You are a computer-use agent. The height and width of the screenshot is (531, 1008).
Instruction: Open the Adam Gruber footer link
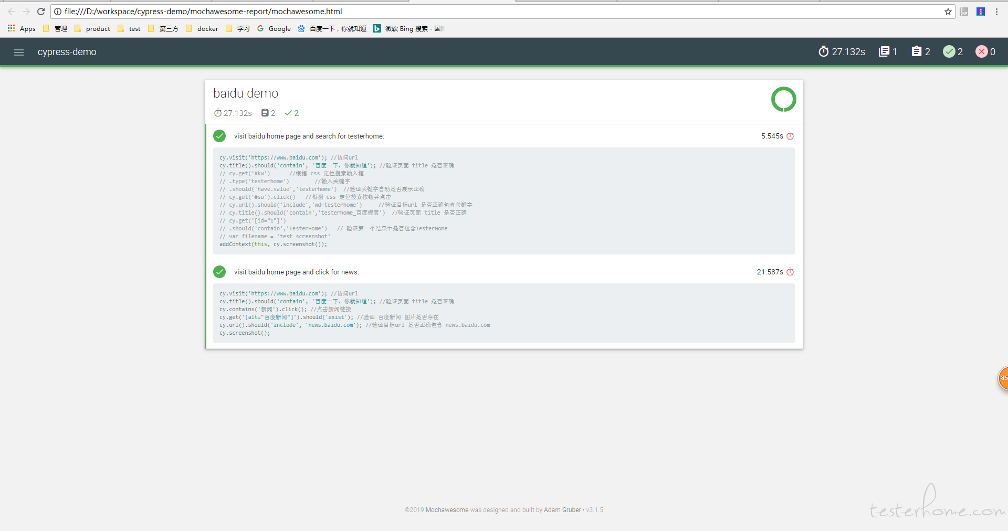click(x=562, y=510)
